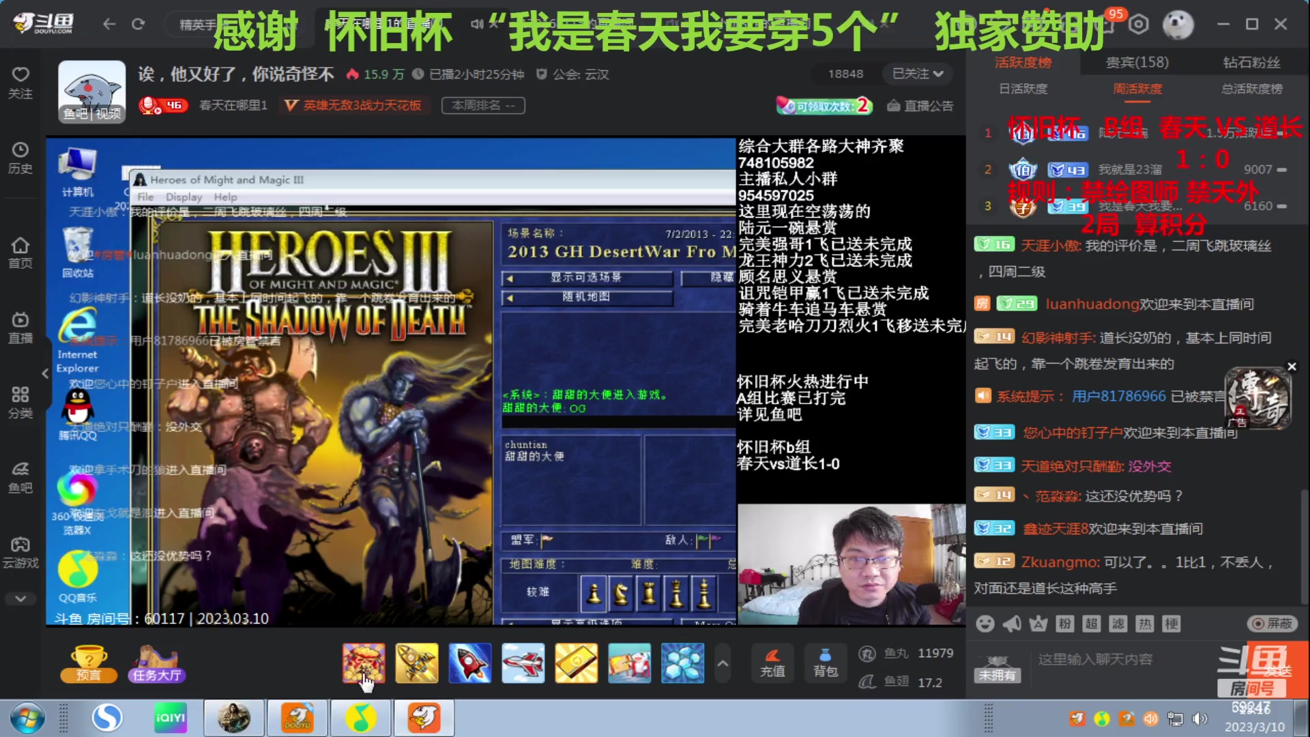Switch to the 钻石粉丝 tab
This screenshot has height=737, width=1310.
(1251, 63)
